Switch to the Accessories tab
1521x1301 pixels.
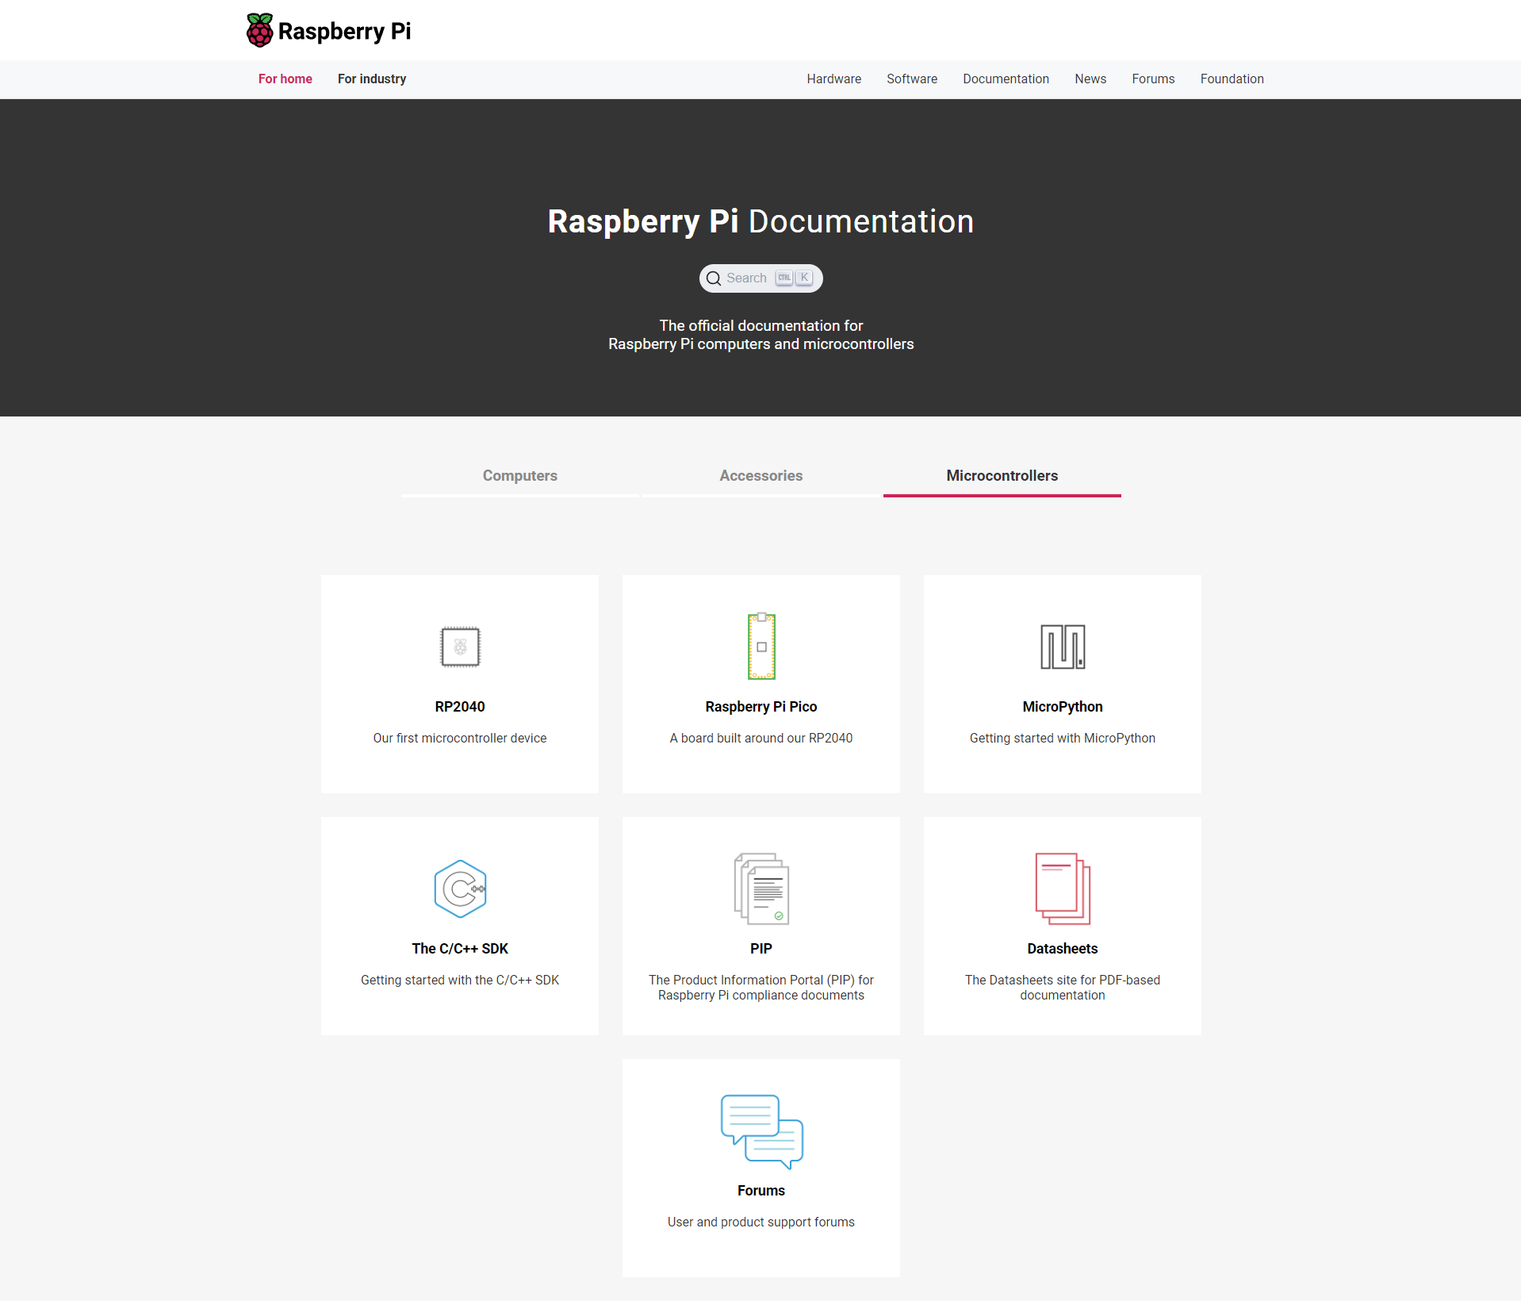[761, 476]
